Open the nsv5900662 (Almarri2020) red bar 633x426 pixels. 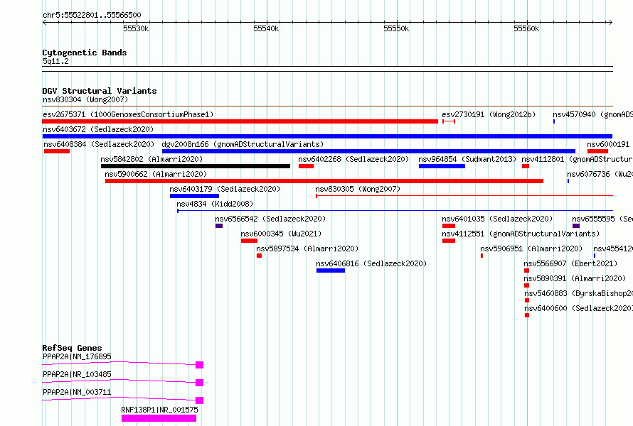coord(324,181)
